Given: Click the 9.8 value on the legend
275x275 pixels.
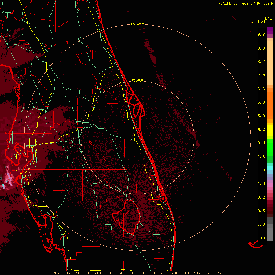Looking at the screenshot, I should tap(261, 34).
